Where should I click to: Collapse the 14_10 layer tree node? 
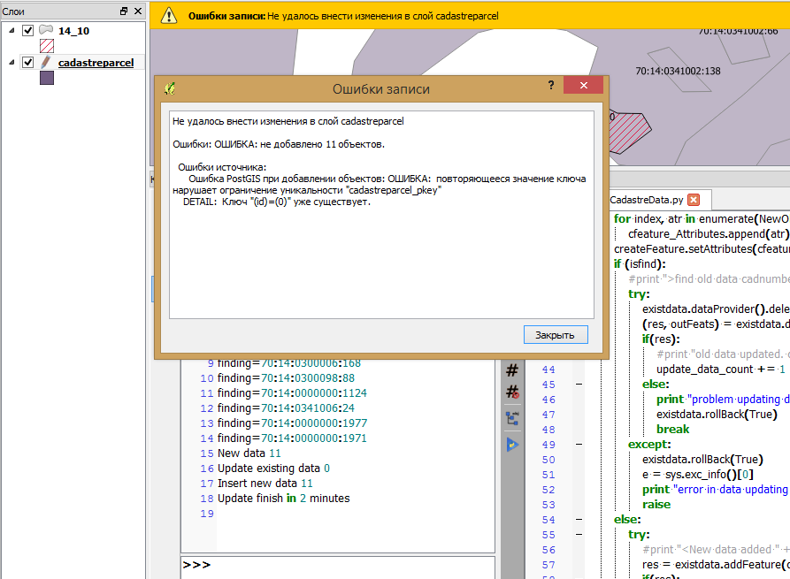point(12,30)
